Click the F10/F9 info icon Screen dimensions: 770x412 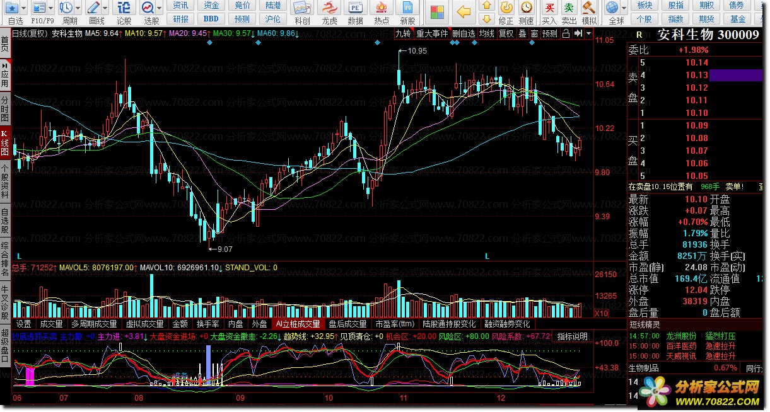(38, 8)
